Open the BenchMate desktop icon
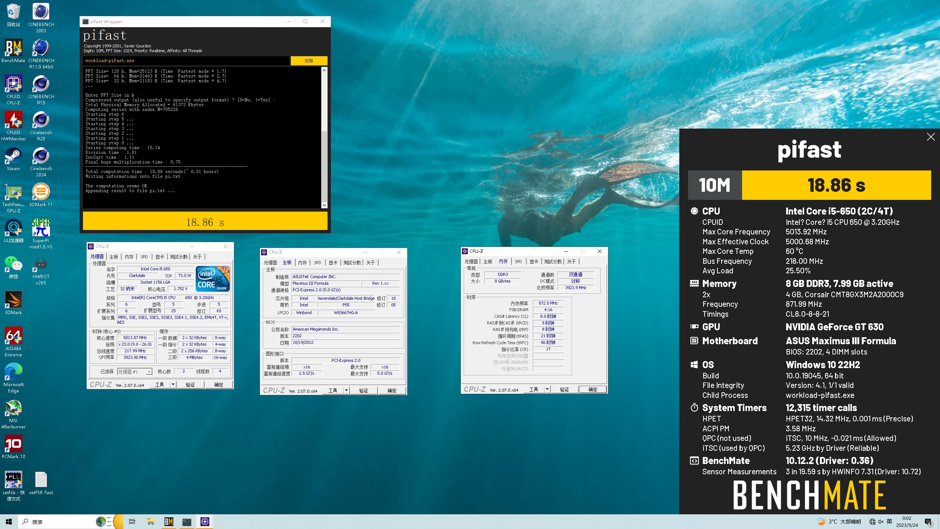Screen dimensions: 940x529 (x=14, y=51)
